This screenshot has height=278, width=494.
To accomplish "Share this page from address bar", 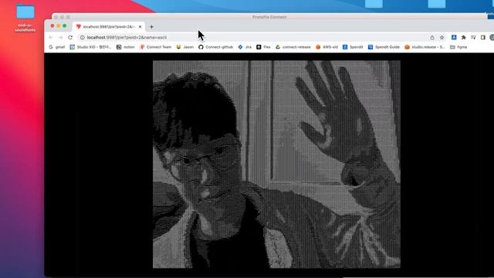I will [432, 38].
